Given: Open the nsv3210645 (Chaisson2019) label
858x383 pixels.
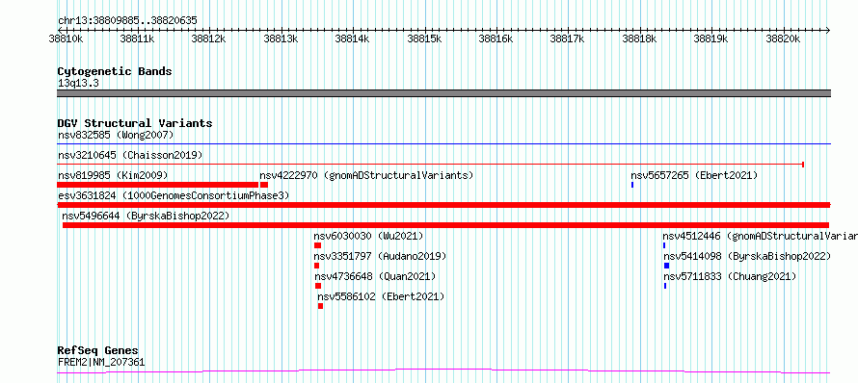Looking at the screenshot, I should pyautogui.click(x=130, y=155).
